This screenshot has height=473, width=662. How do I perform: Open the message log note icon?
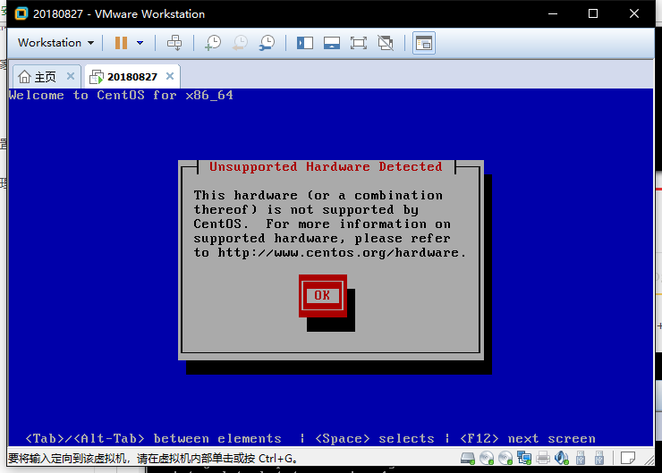point(628,458)
